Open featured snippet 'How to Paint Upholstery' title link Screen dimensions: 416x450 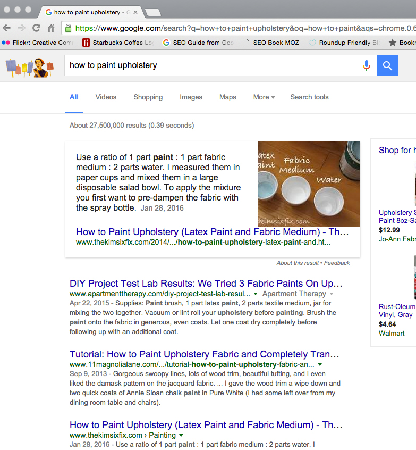212,232
